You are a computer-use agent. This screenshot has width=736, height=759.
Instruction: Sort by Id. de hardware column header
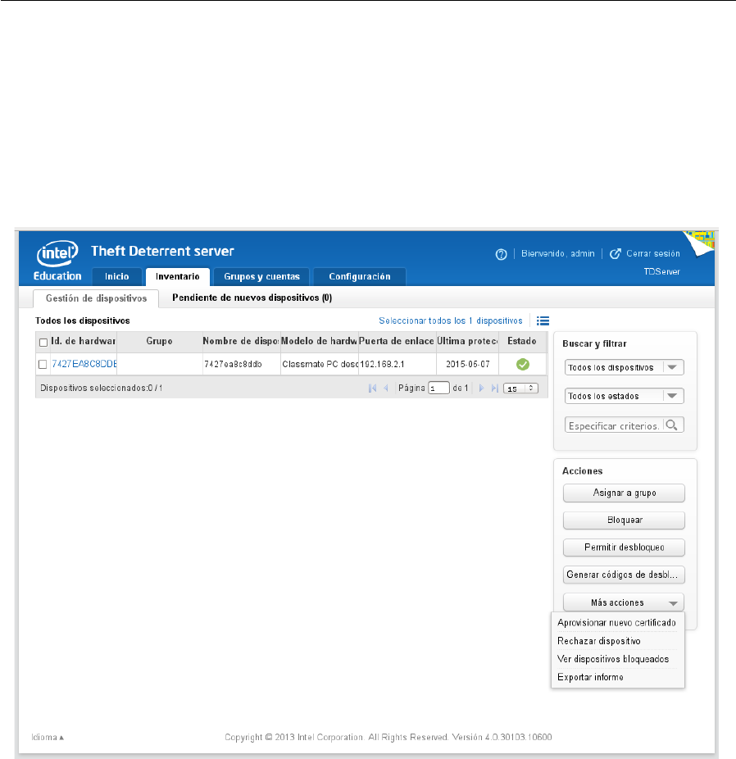pyautogui.click(x=84, y=341)
